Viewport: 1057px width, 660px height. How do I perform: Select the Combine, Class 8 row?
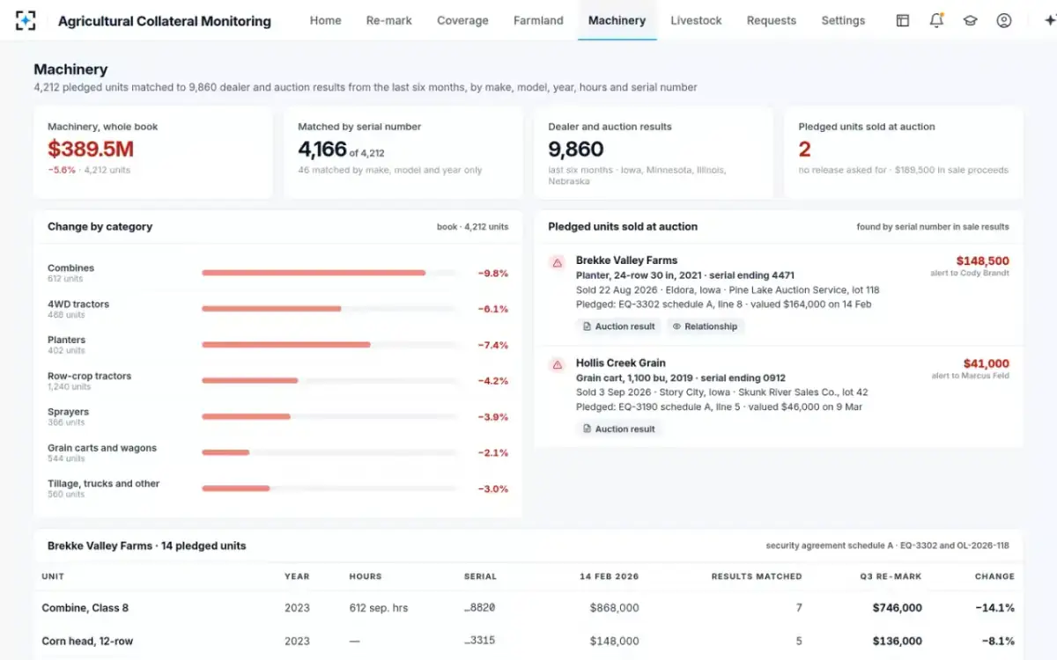[x=528, y=607]
